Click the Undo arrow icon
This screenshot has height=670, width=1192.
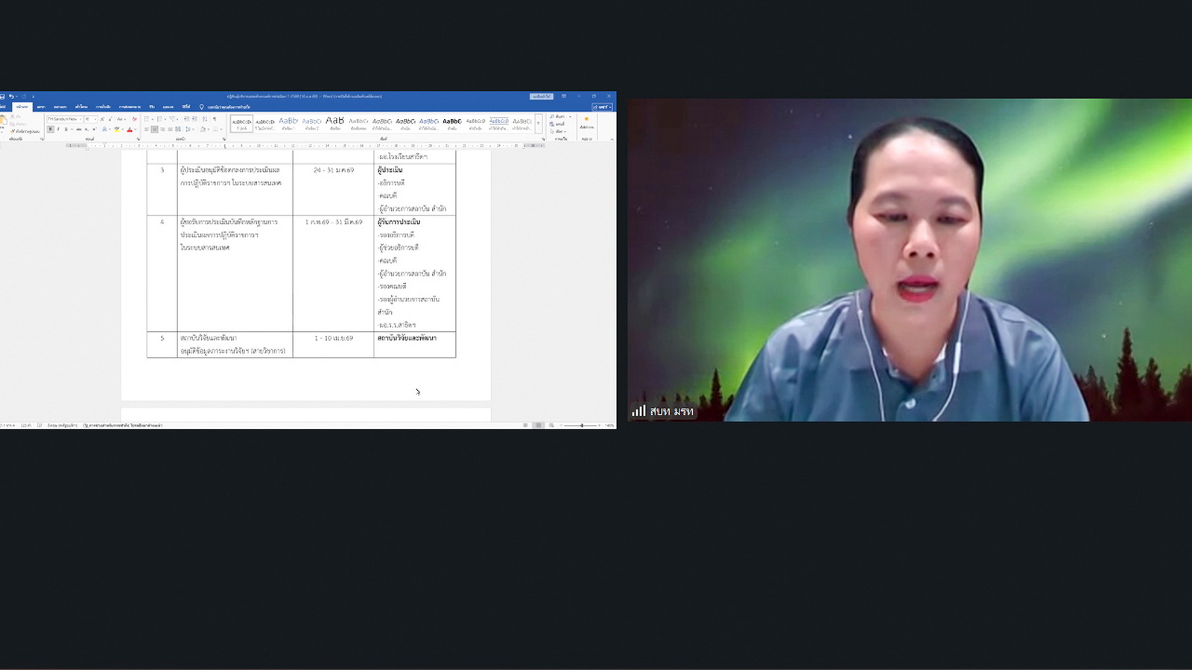click(x=11, y=96)
